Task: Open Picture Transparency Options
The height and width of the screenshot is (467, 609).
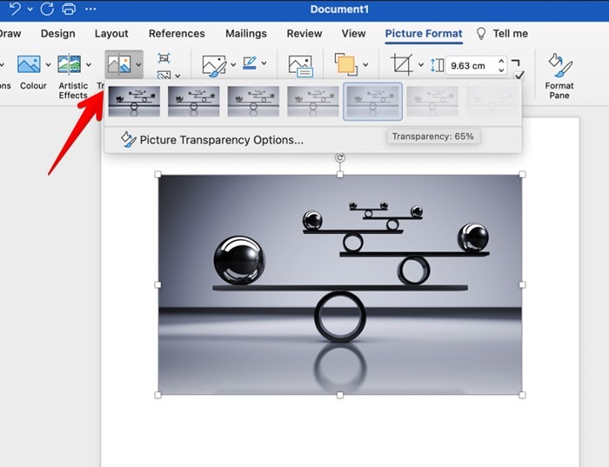Action: coord(211,140)
